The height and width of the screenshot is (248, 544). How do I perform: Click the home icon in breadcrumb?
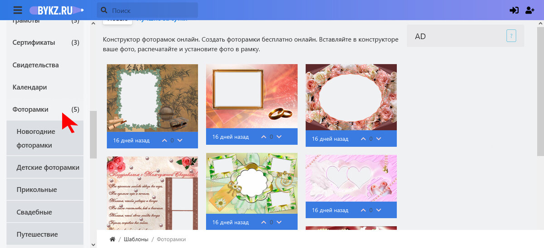[112, 239]
